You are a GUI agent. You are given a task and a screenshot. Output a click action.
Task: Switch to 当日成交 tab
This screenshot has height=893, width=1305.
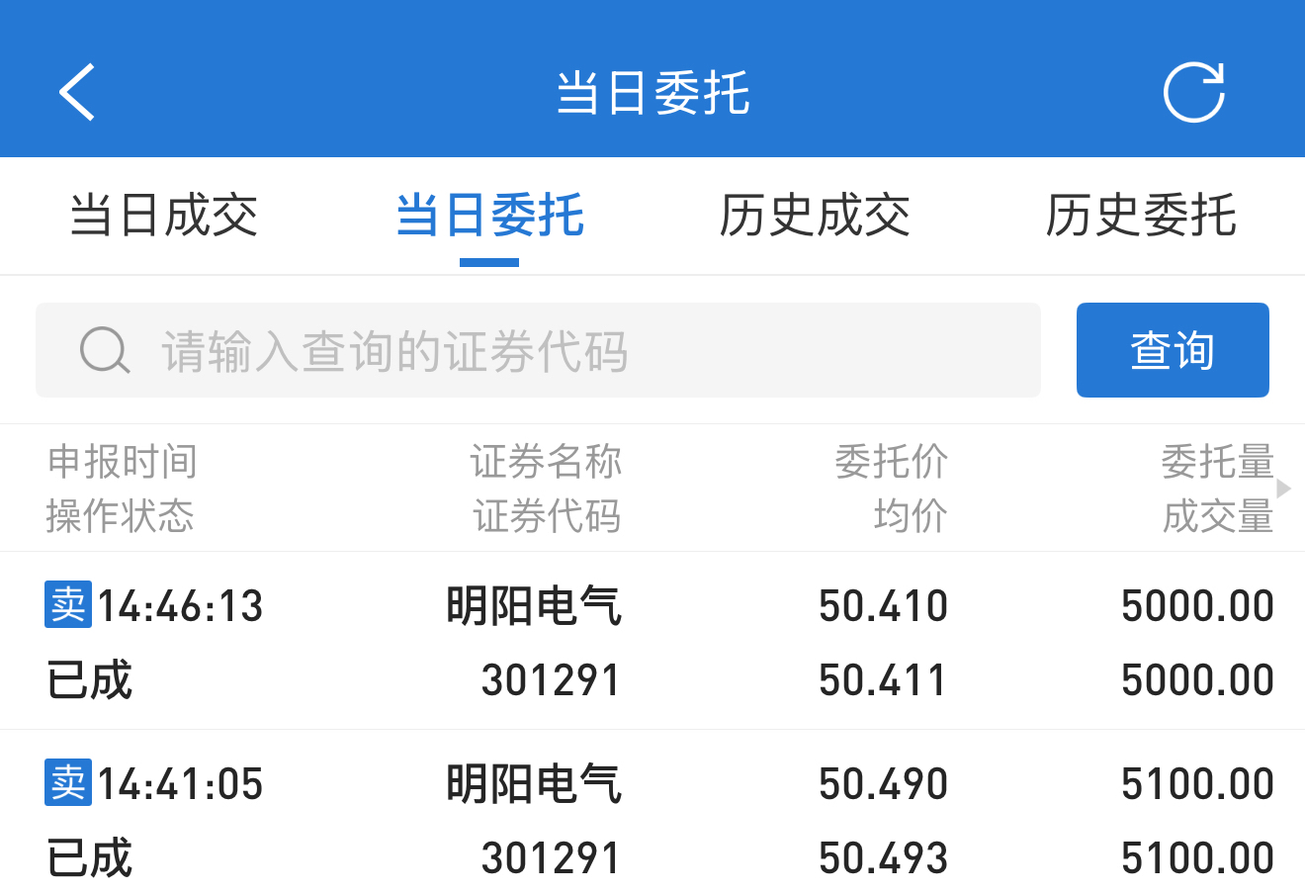(164, 216)
